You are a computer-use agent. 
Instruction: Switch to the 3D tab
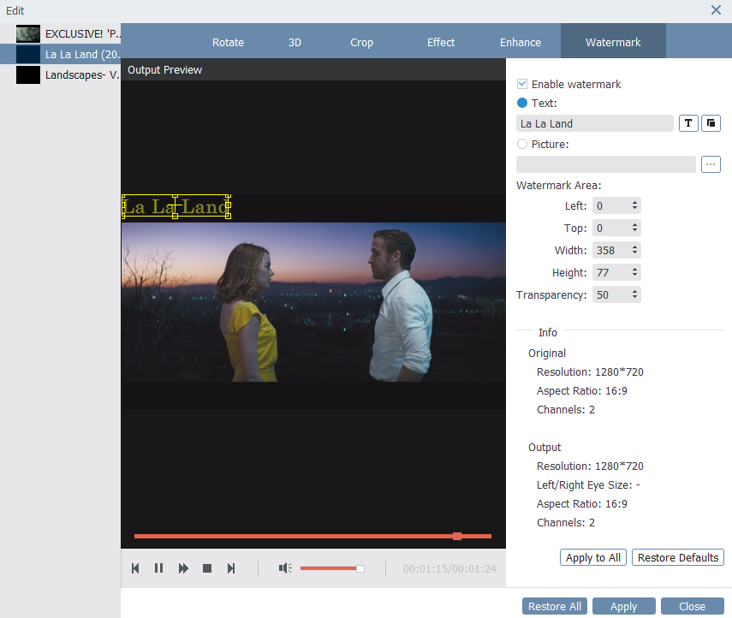tap(295, 42)
